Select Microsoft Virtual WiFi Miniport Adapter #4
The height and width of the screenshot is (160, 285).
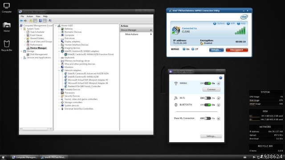(88, 83)
